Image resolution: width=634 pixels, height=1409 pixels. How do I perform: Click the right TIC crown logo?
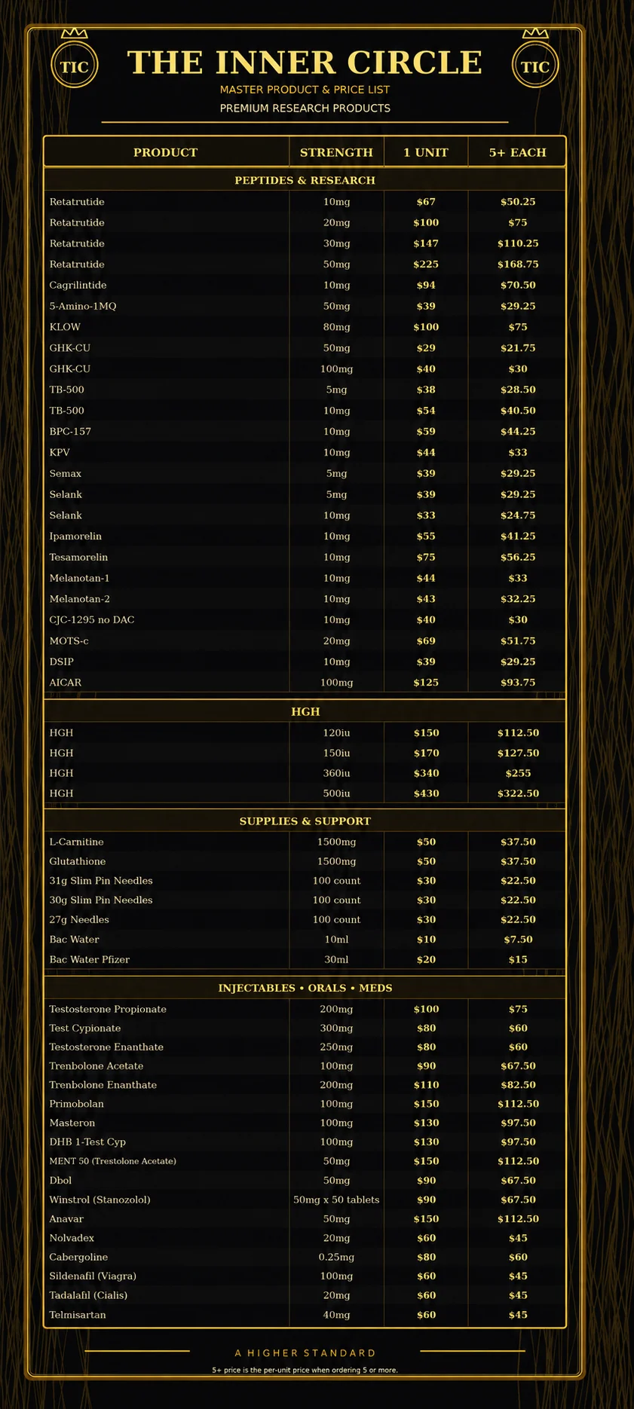535,60
